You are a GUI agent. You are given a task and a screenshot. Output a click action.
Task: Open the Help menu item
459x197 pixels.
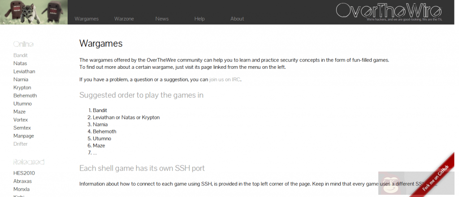(199, 19)
